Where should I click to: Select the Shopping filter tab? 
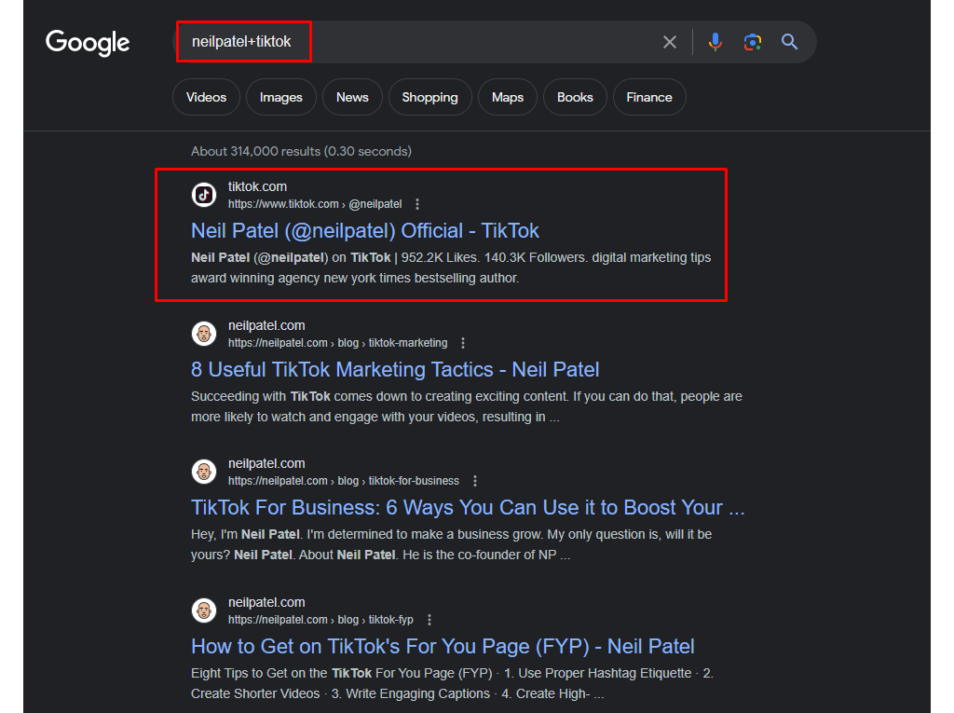click(430, 97)
